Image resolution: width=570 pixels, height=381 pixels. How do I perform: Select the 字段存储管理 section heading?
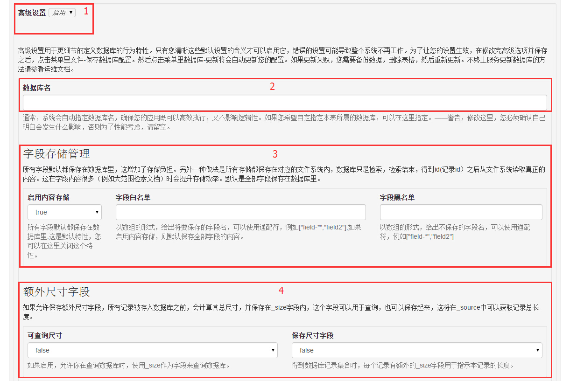(x=56, y=154)
